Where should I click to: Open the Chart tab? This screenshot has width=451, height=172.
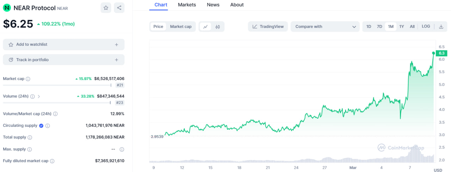(161, 5)
